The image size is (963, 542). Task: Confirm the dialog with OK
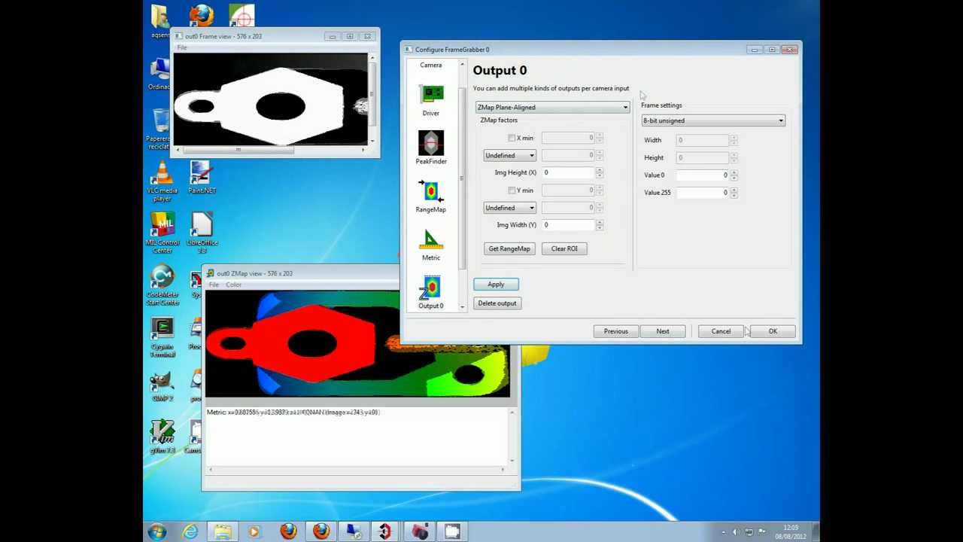click(773, 331)
